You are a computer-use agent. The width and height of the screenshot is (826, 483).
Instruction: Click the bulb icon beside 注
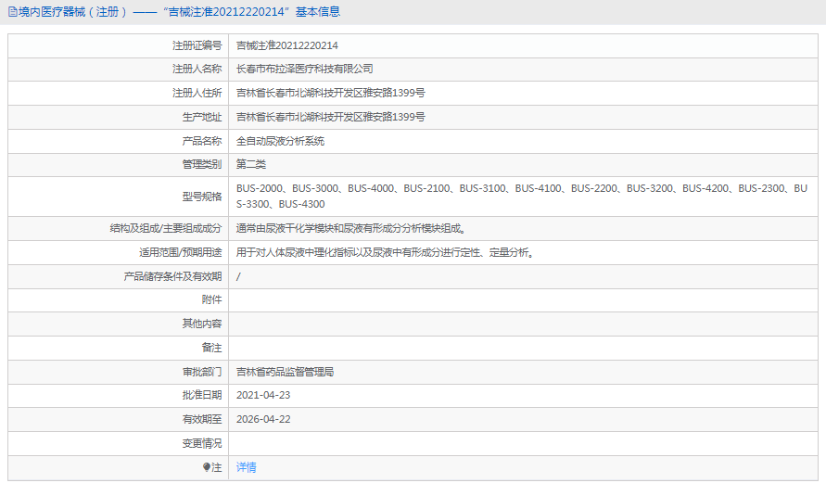(207, 467)
